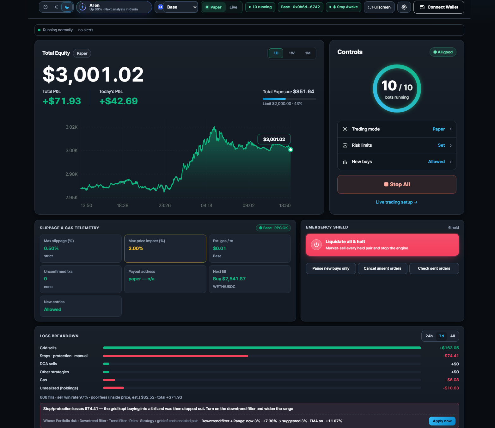This screenshot has width=495, height=428.
Task: Open Live trading setup link
Action: pos(397,202)
